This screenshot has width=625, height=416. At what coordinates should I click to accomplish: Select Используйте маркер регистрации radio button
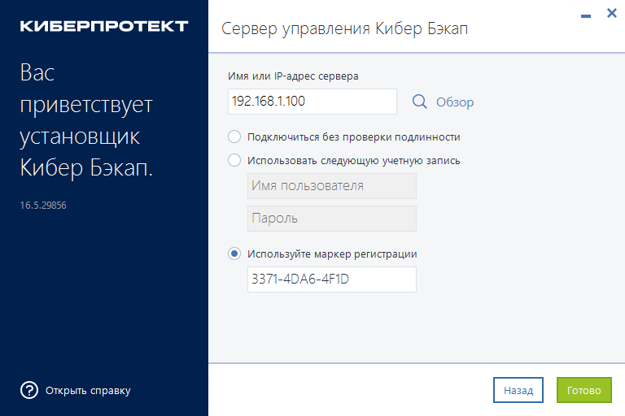[234, 253]
